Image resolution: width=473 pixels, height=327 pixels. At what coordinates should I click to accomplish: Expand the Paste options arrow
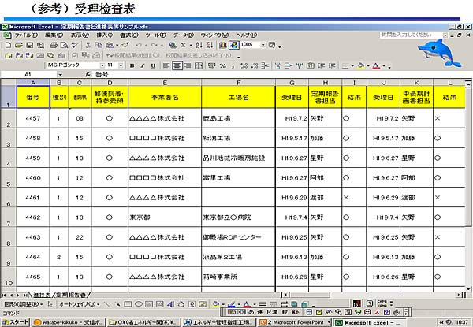tap(117, 45)
